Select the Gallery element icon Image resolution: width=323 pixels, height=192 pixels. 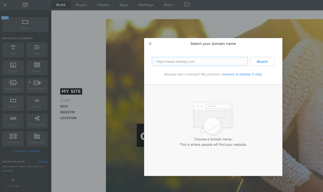pyautogui.click(x=37, y=67)
